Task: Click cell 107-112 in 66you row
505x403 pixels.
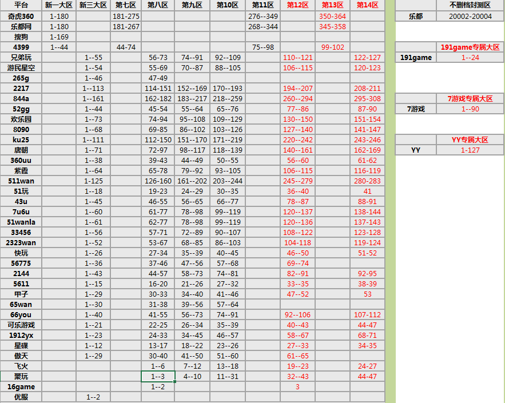Action: click(367, 315)
